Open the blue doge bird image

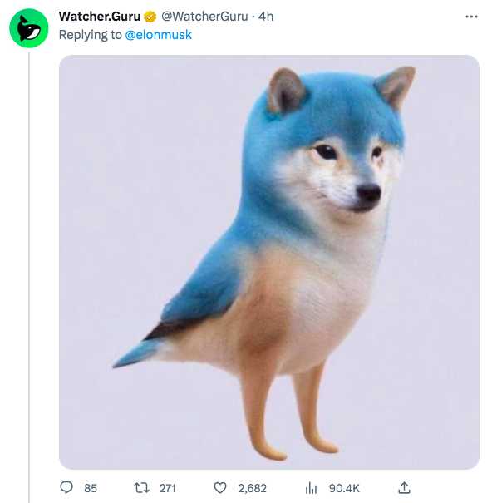point(269,262)
